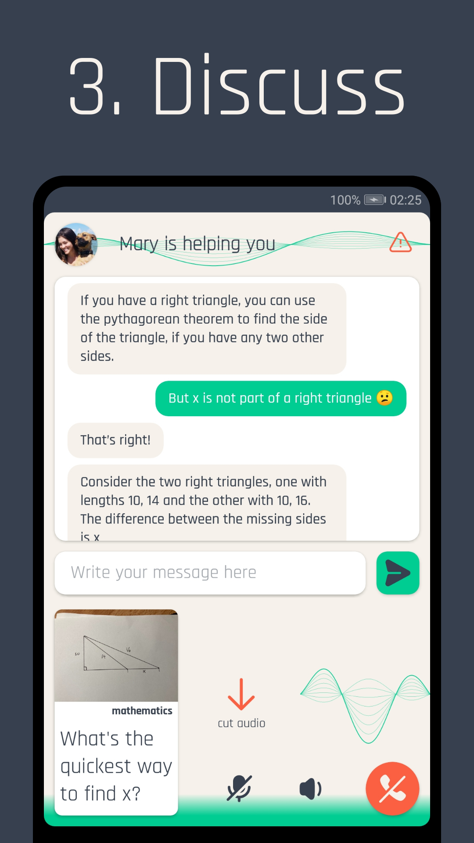The width and height of the screenshot is (474, 843).
Task: Select the green 'But x is not part' message
Action: [281, 398]
